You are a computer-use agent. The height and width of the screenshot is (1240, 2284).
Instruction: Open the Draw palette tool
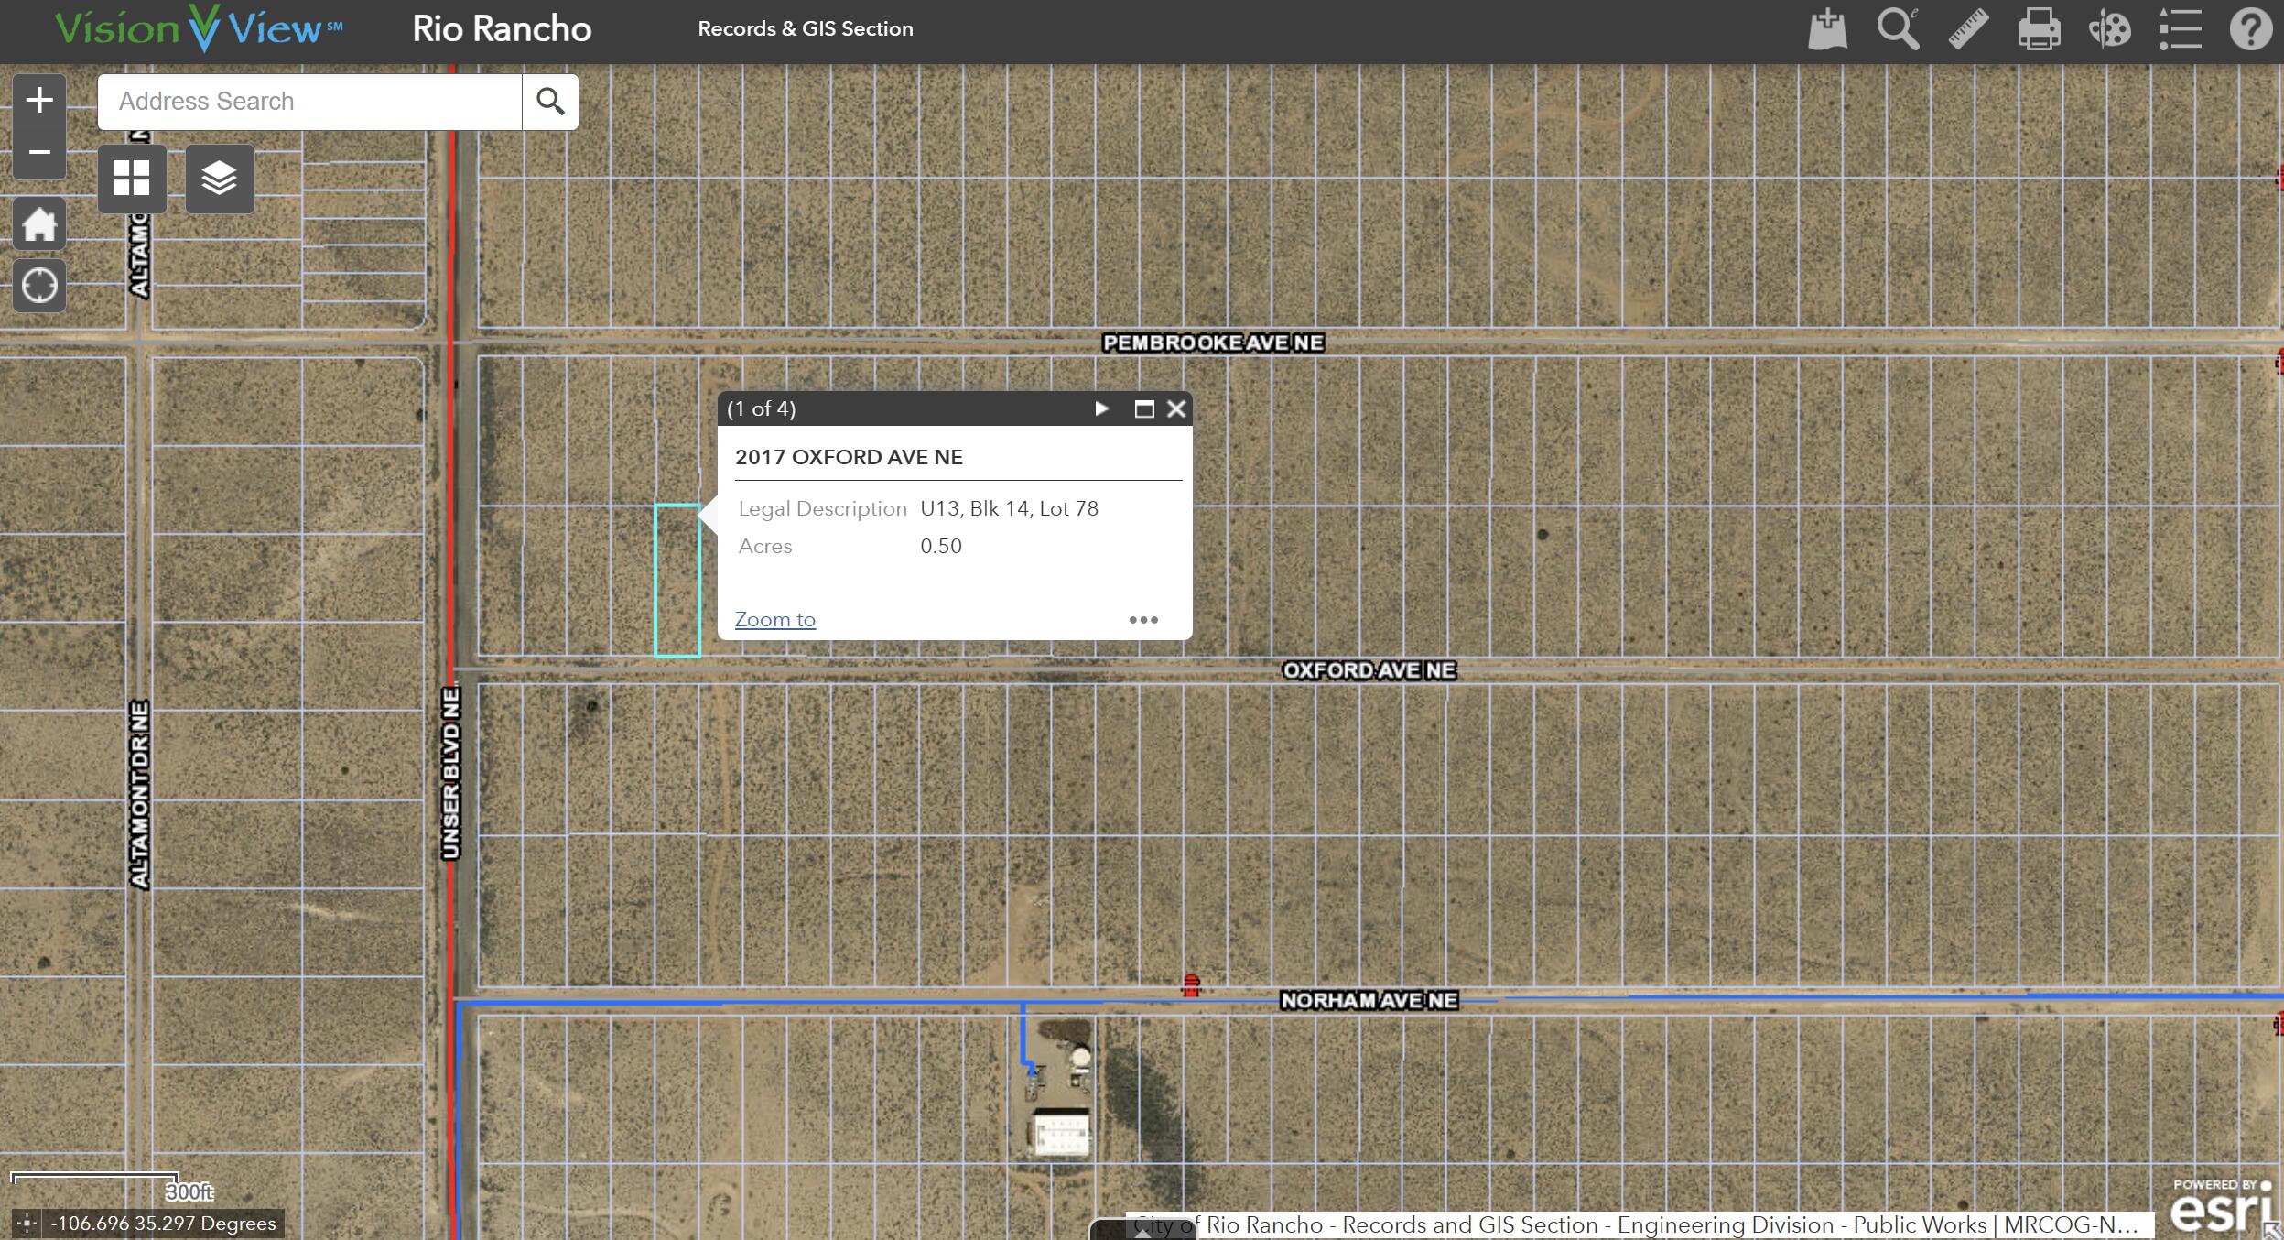pyautogui.click(x=2109, y=29)
